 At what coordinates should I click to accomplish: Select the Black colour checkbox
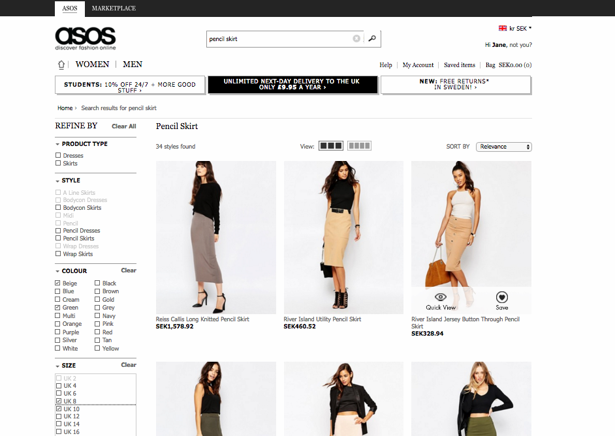pyautogui.click(x=97, y=283)
